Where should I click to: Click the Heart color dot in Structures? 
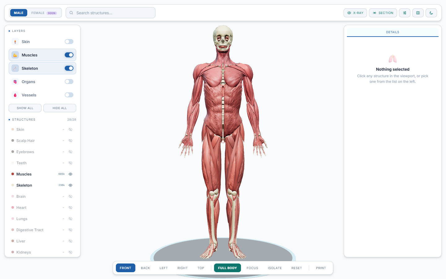pos(13,207)
